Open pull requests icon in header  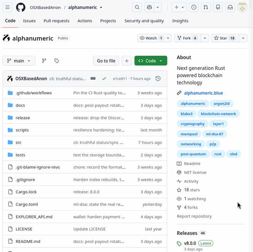[206, 7]
